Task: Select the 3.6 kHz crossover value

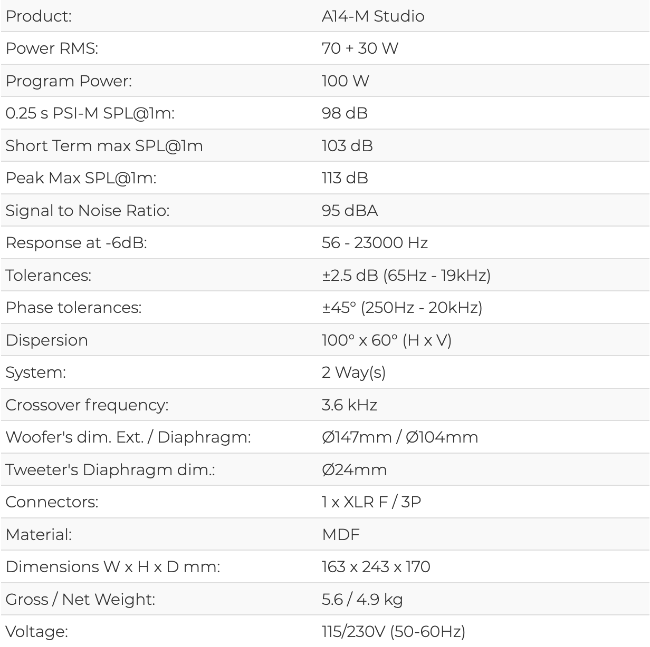Action: [x=349, y=405]
